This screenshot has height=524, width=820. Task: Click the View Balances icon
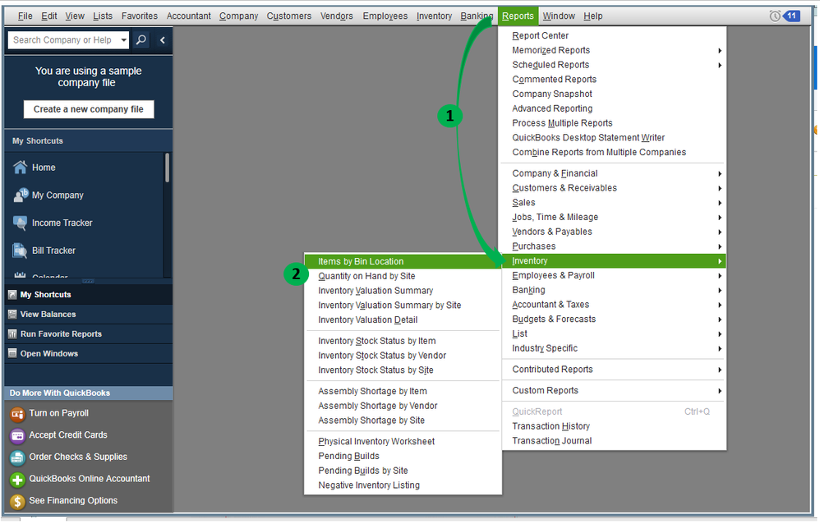coord(12,315)
